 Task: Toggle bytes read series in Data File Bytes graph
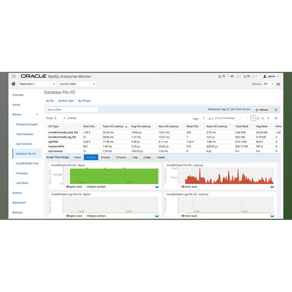click(74, 187)
